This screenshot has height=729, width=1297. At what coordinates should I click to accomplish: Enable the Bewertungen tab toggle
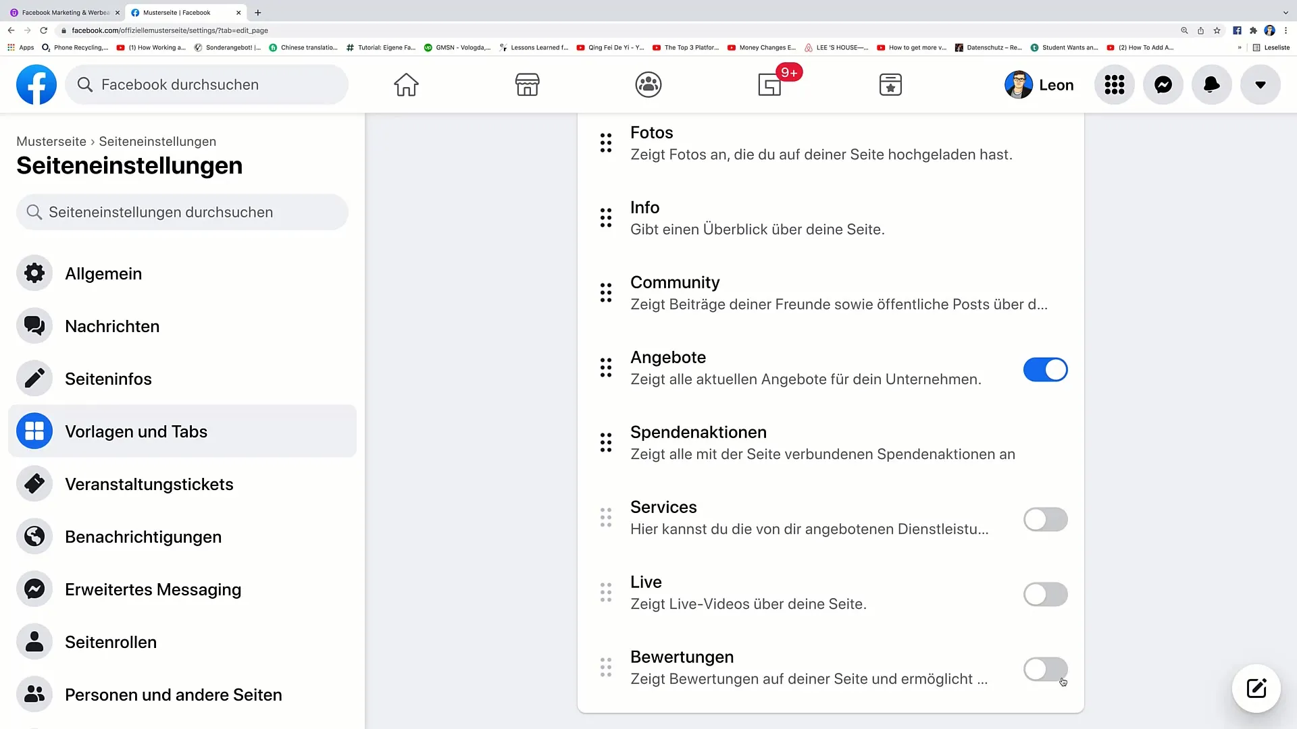coord(1046,670)
